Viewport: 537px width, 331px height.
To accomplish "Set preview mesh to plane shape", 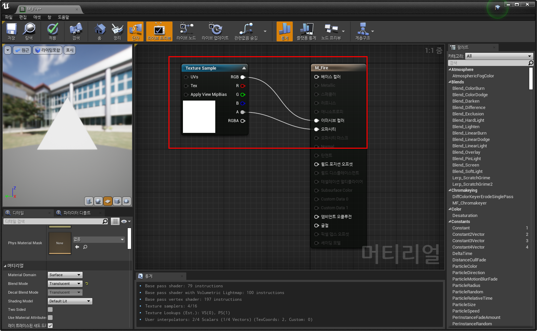I will click(108, 201).
